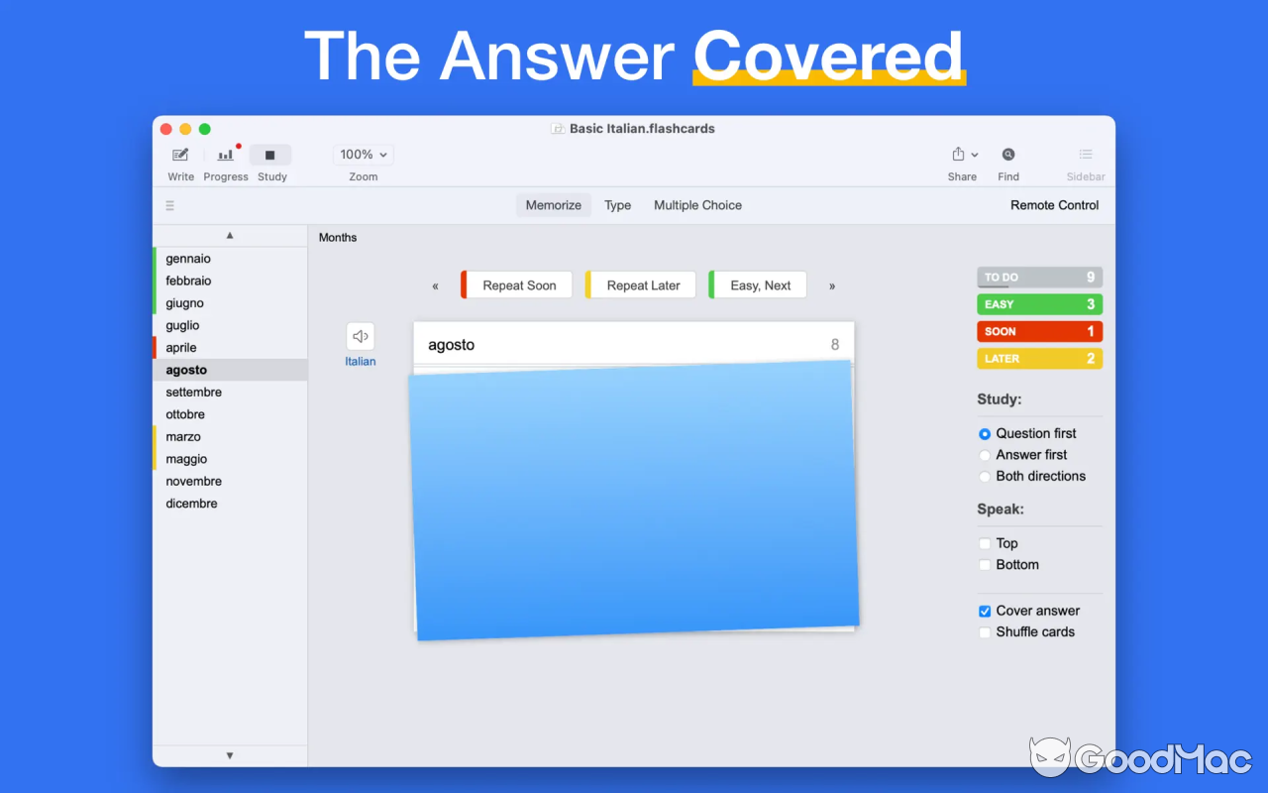
Task: Switch to the Multiple Choice tab
Action: coord(697,205)
